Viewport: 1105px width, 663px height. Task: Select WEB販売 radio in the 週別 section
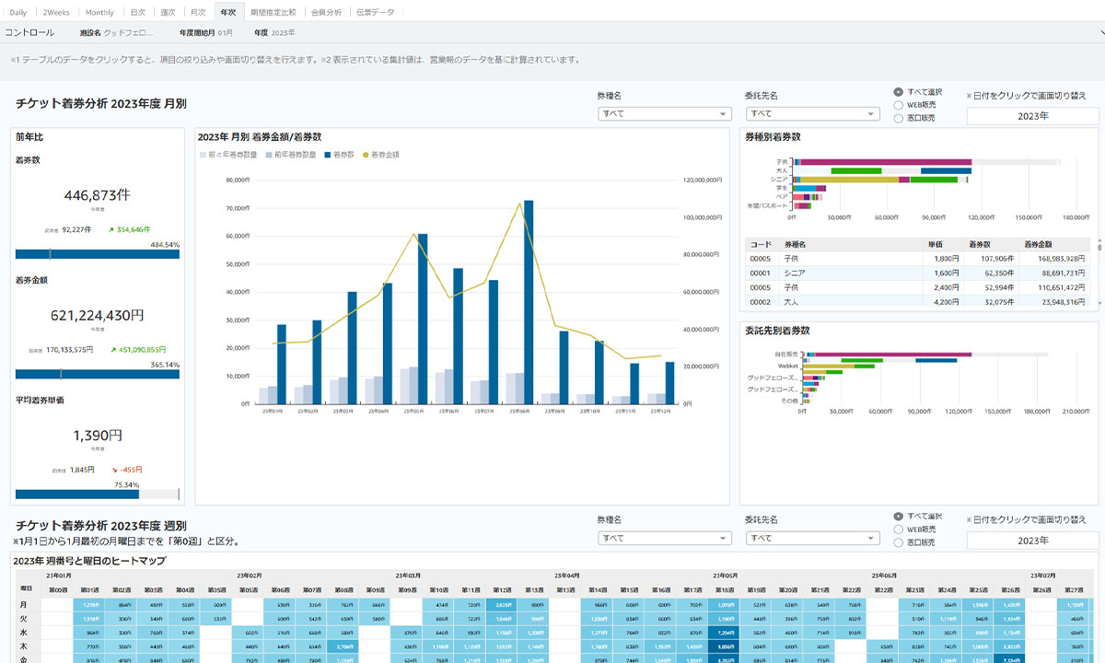[x=898, y=529]
